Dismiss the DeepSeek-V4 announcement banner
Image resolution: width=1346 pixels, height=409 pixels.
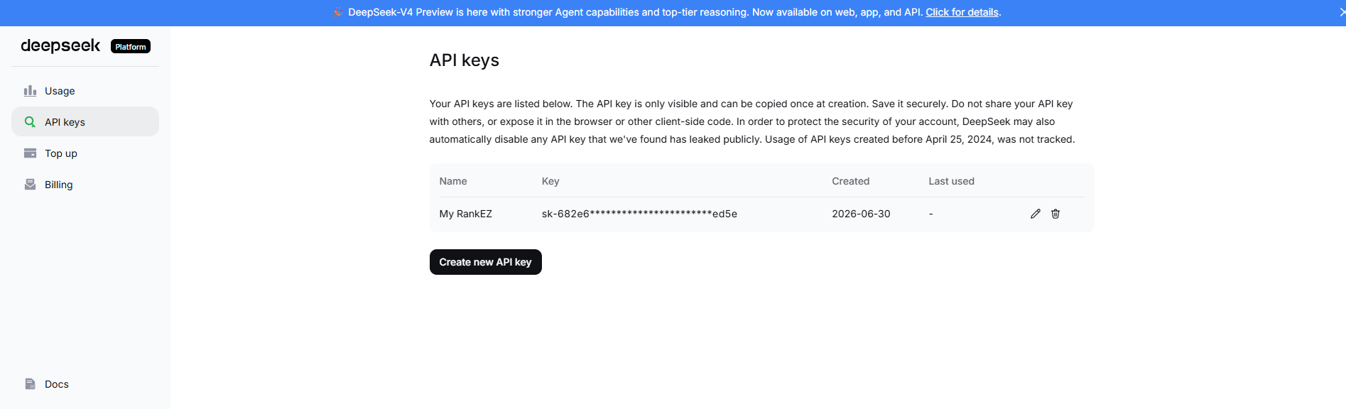coord(1342,12)
